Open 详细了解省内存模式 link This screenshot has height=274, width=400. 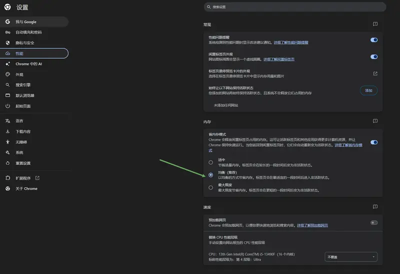348,145
